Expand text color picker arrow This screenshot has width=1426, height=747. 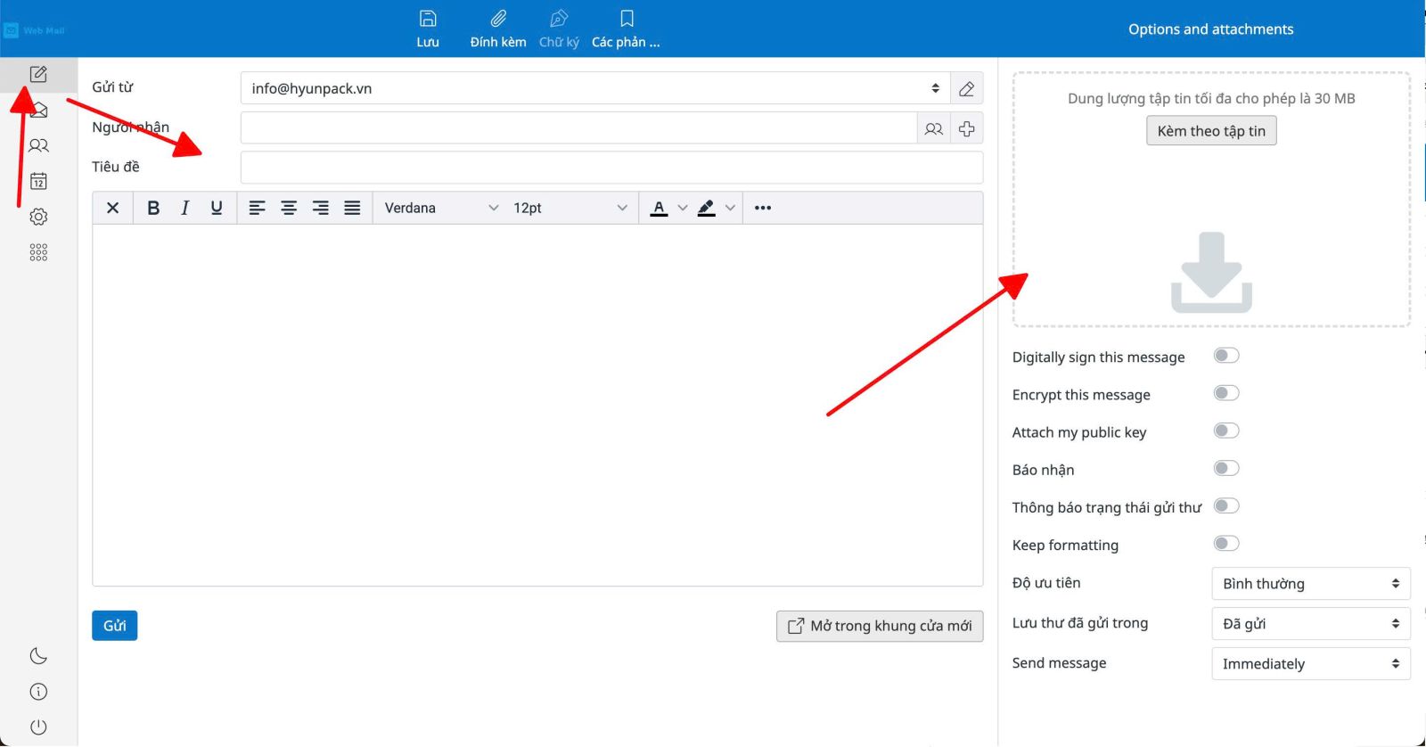[683, 208]
